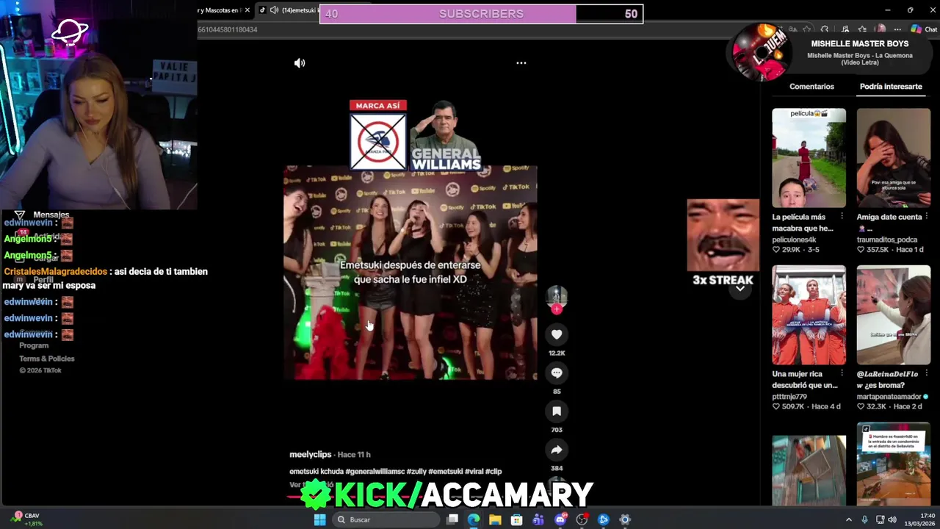The height and width of the screenshot is (529, 940).
Task: Open the peliculones4k author name
Action: [x=794, y=240]
